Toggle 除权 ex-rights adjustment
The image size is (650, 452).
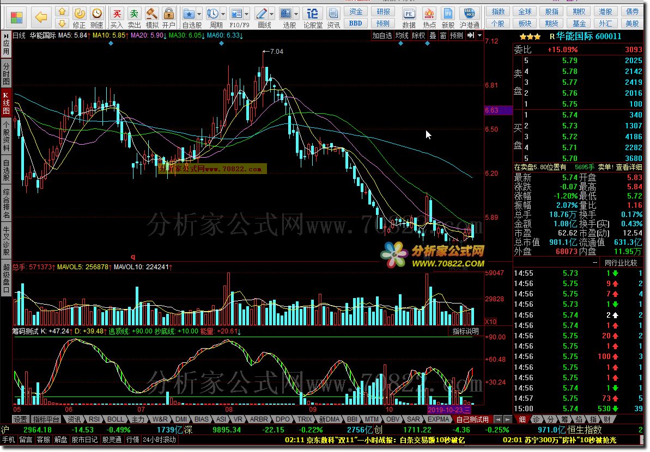tap(418, 35)
